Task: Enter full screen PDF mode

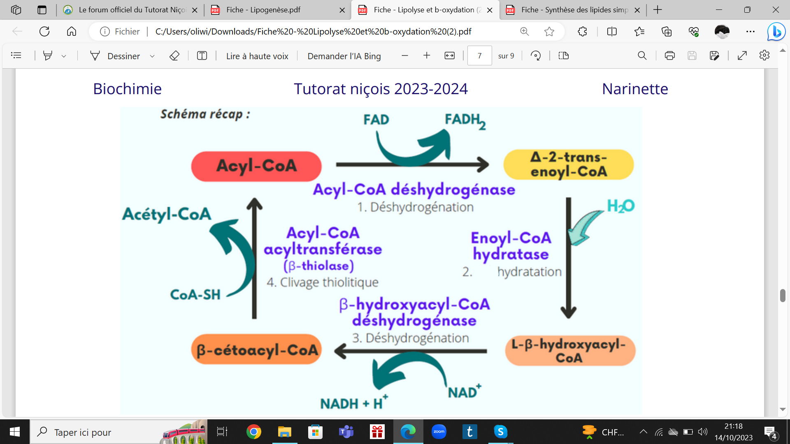Action: [x=742, y=55]
